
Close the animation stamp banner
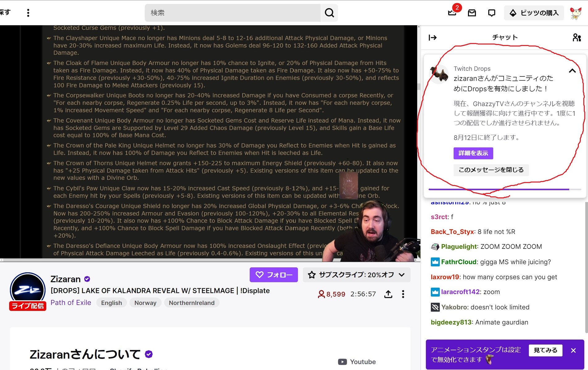tap(573, 351)
